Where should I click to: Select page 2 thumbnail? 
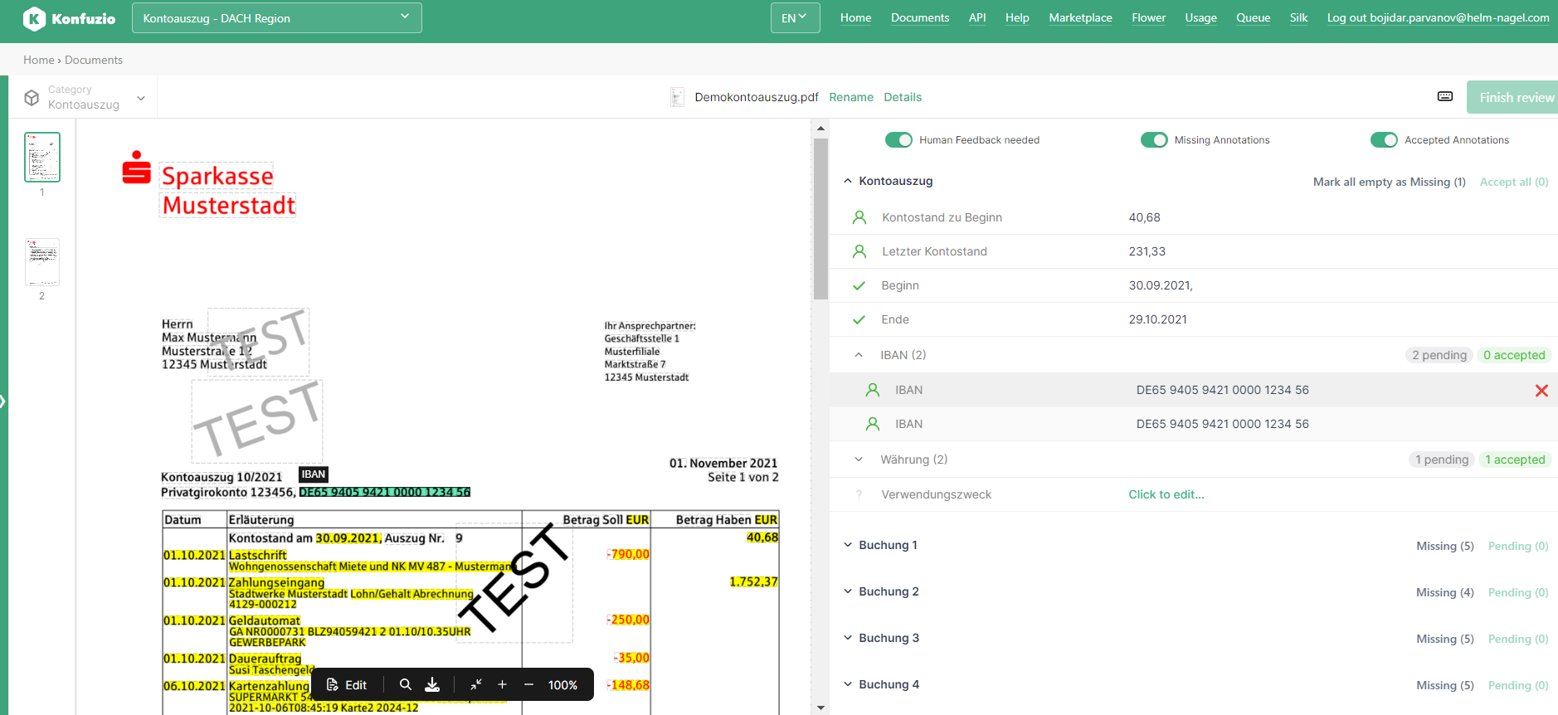[42, 261]
